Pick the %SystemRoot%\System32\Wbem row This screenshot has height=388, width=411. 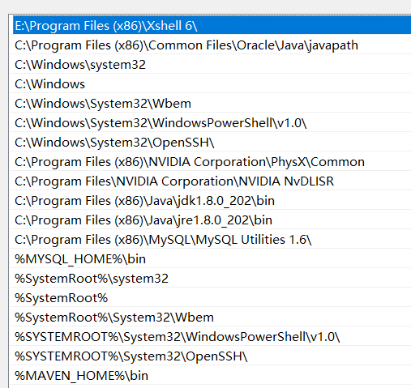(211, 318)
